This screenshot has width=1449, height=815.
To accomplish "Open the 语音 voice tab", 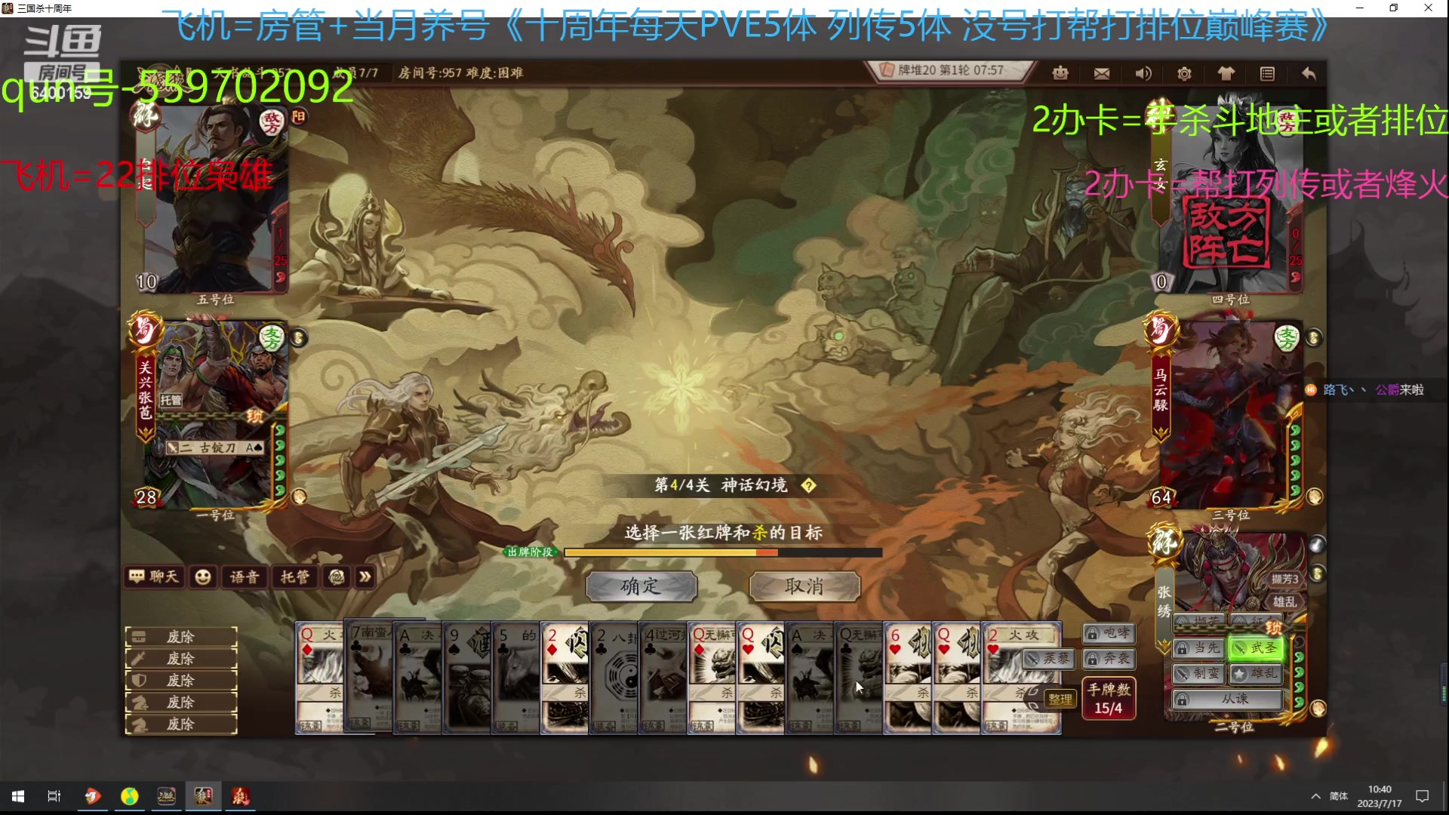I will point(244,577).
